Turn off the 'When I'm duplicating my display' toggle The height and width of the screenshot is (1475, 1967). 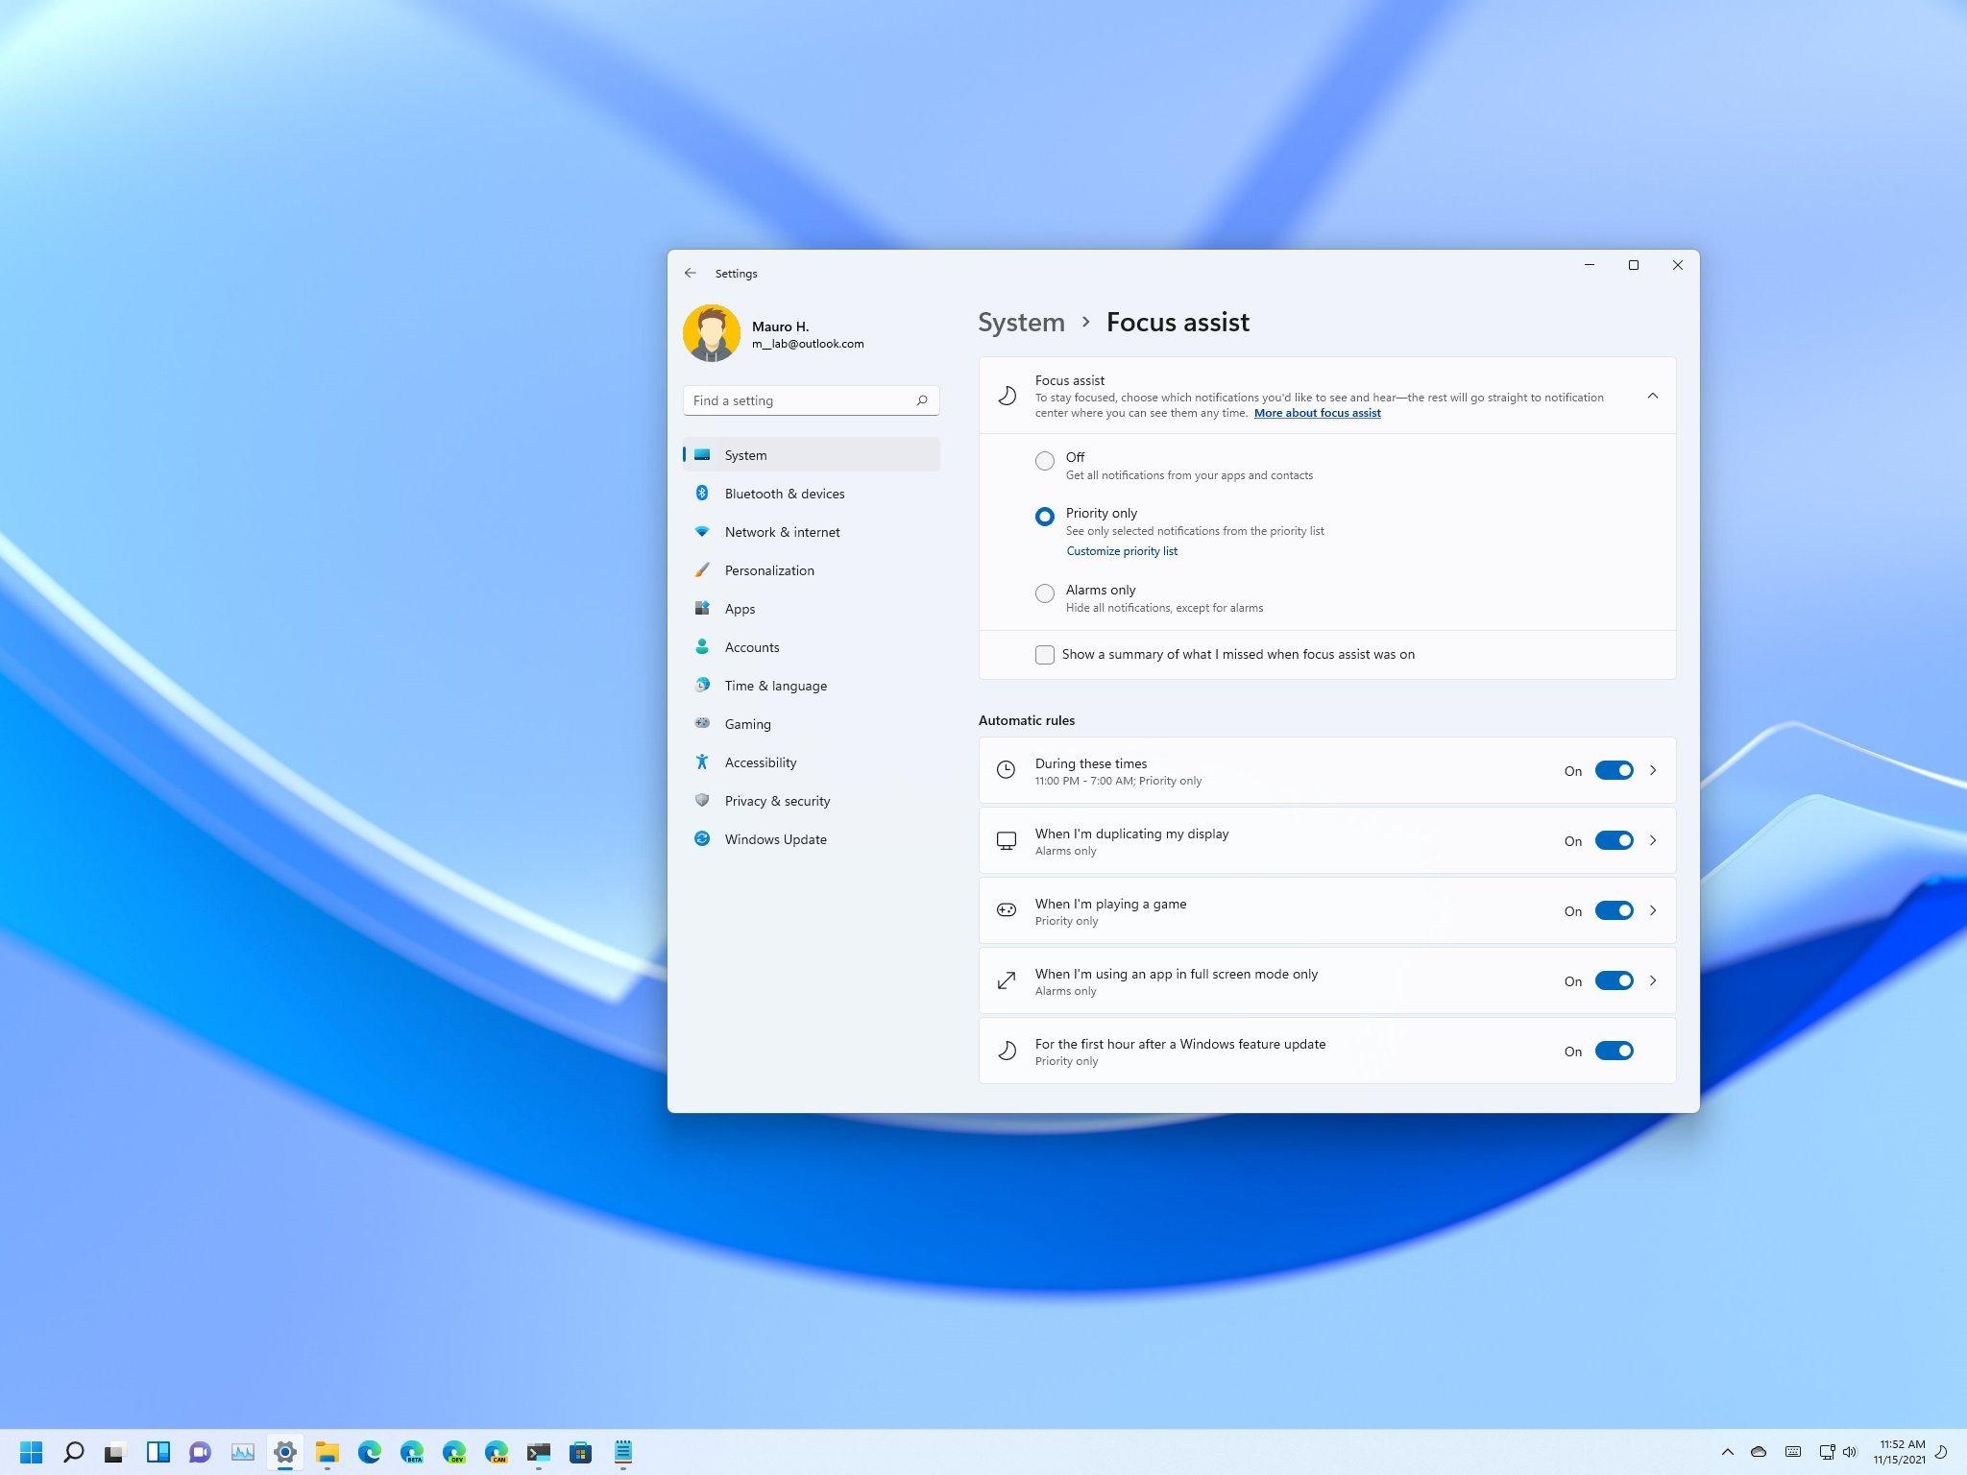(x=1614, y=839)
